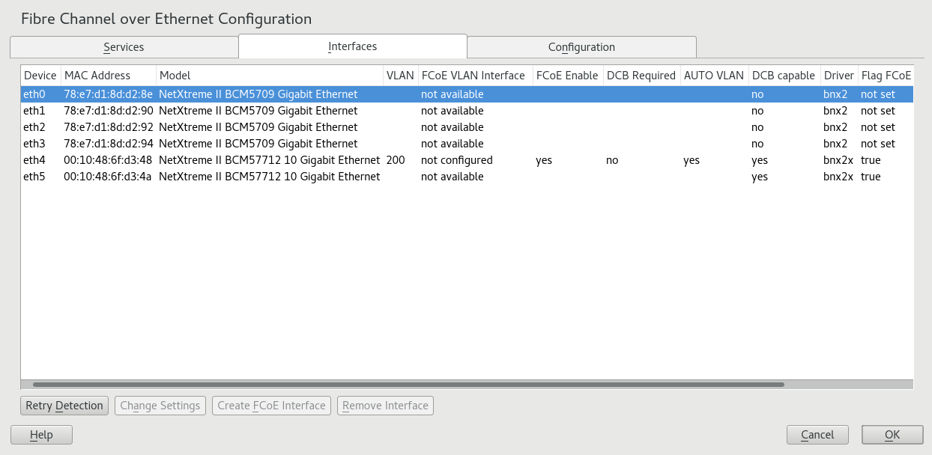Viewport: 932px width, 455px height.
Task: Click the VLAN 200 cell for eth4
Action: 396,160
